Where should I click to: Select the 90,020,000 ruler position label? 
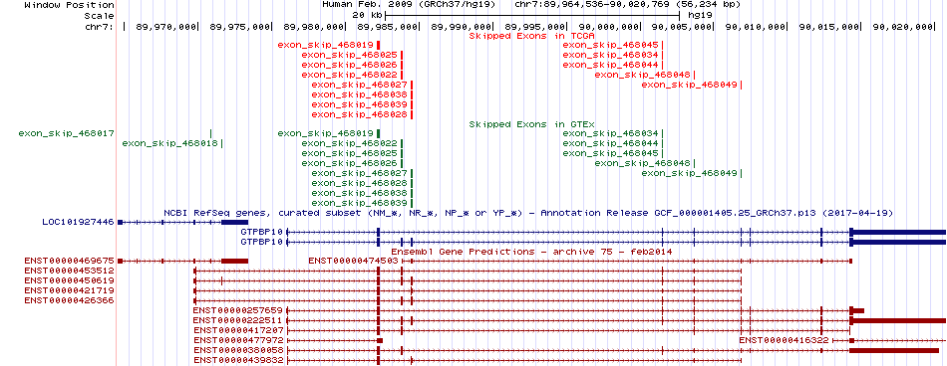(903, 27)
